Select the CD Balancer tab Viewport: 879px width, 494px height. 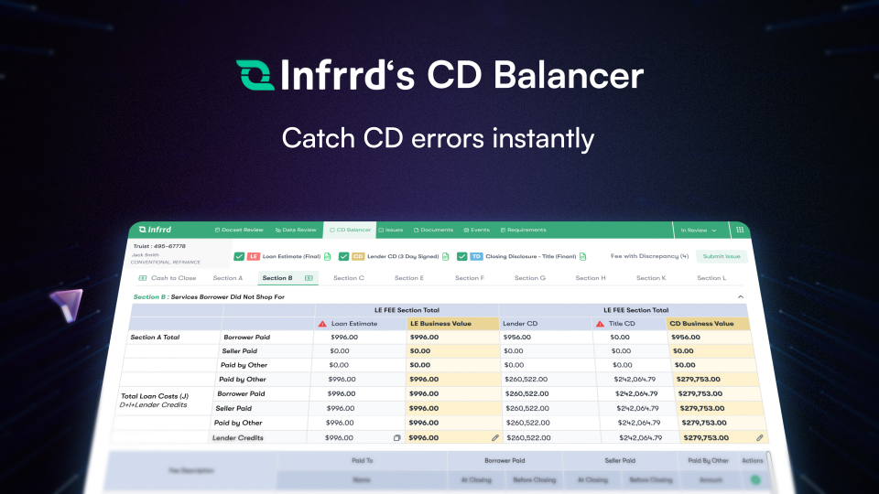tap(351, 230)
